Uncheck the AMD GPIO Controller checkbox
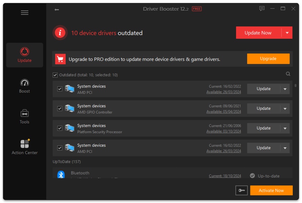 pyautogui.click(x=60, y=109)
